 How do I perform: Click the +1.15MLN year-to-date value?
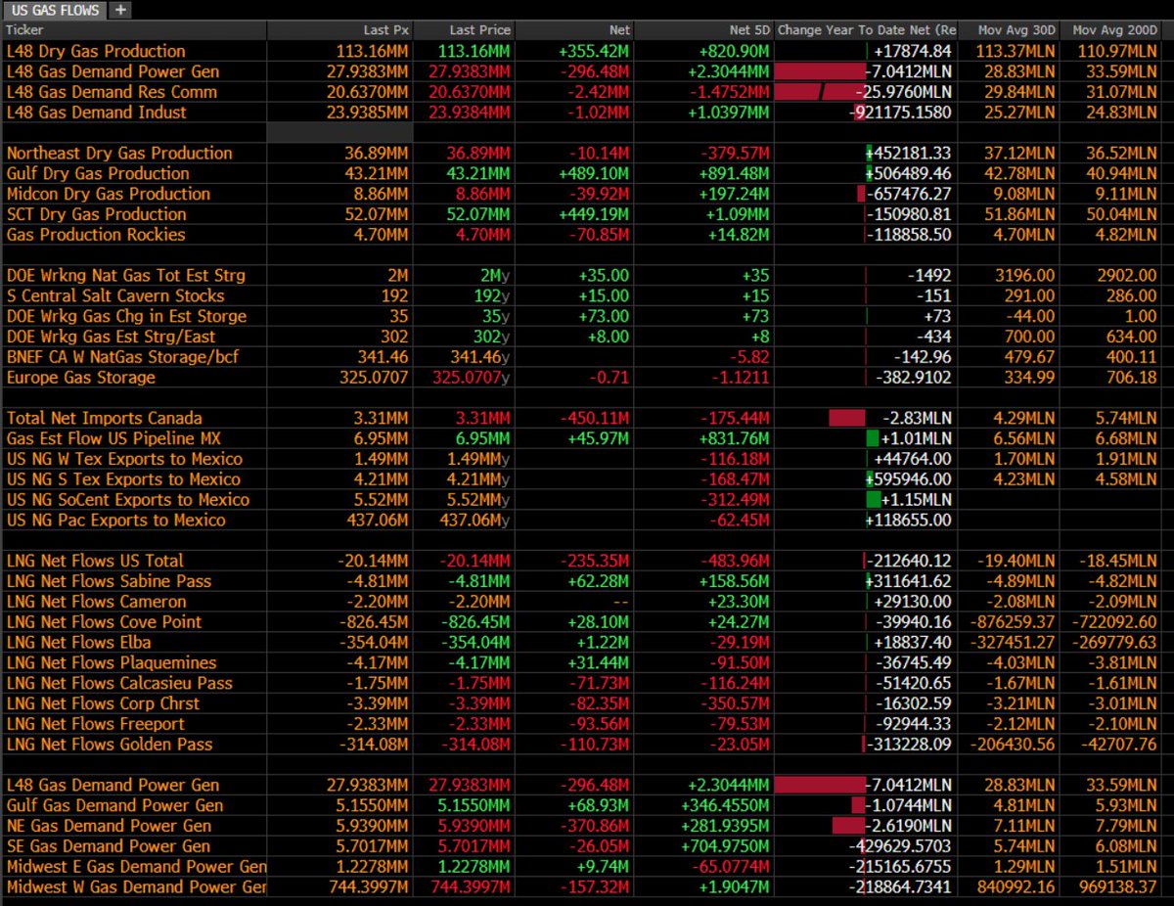coord(916,500)
